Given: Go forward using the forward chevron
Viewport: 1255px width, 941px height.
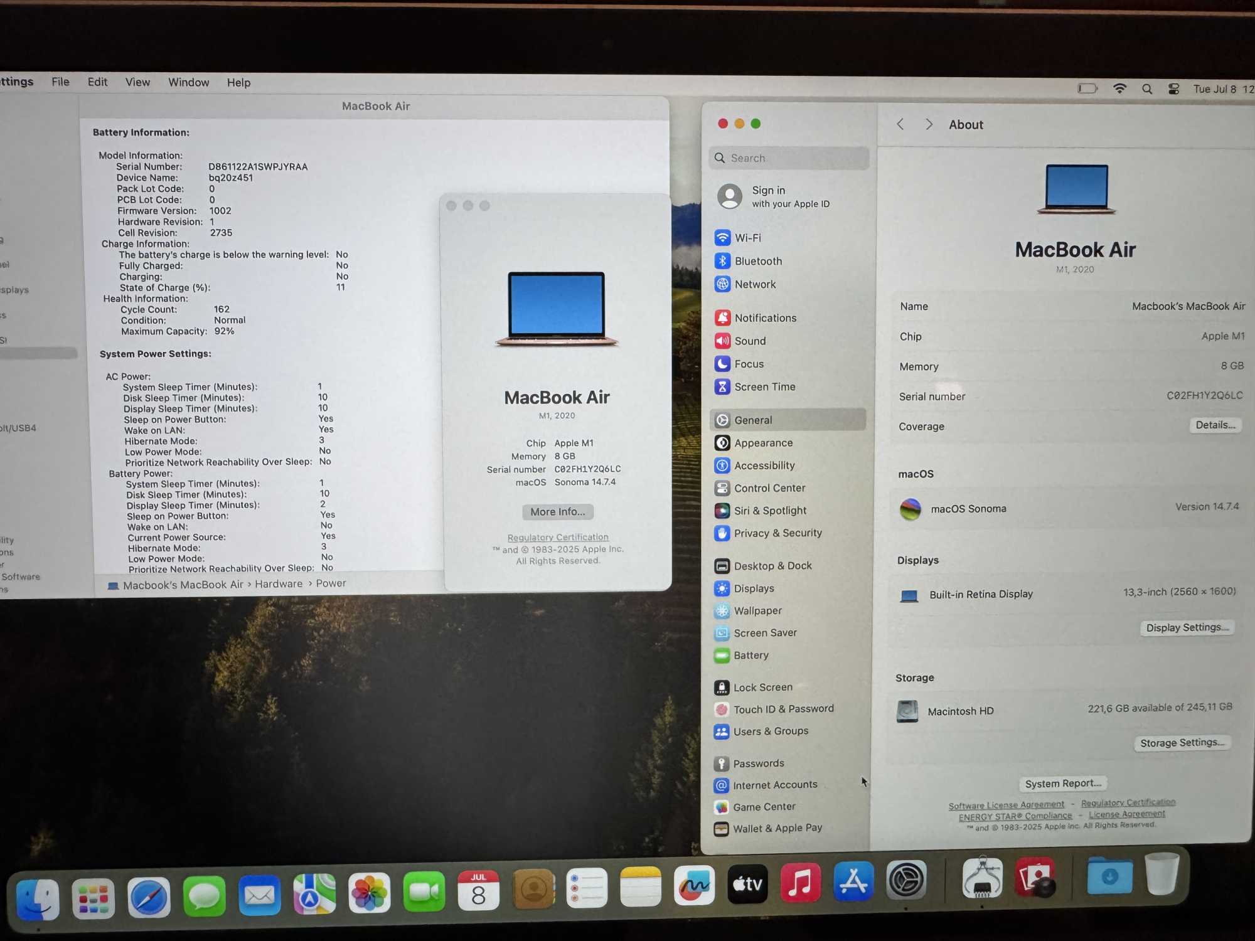Looking at the screenshot, I should click(929, 124).
